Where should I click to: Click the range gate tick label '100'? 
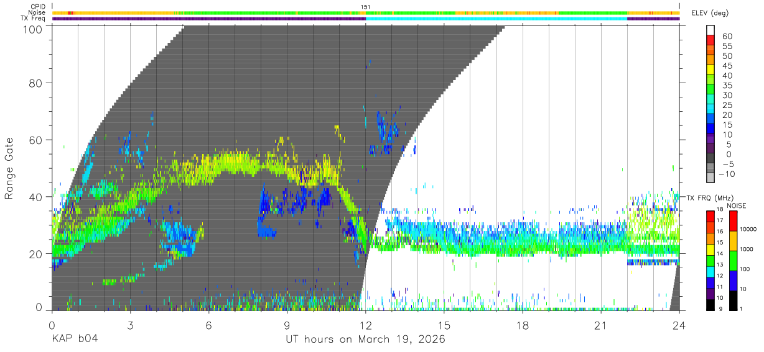coord(34,29)
